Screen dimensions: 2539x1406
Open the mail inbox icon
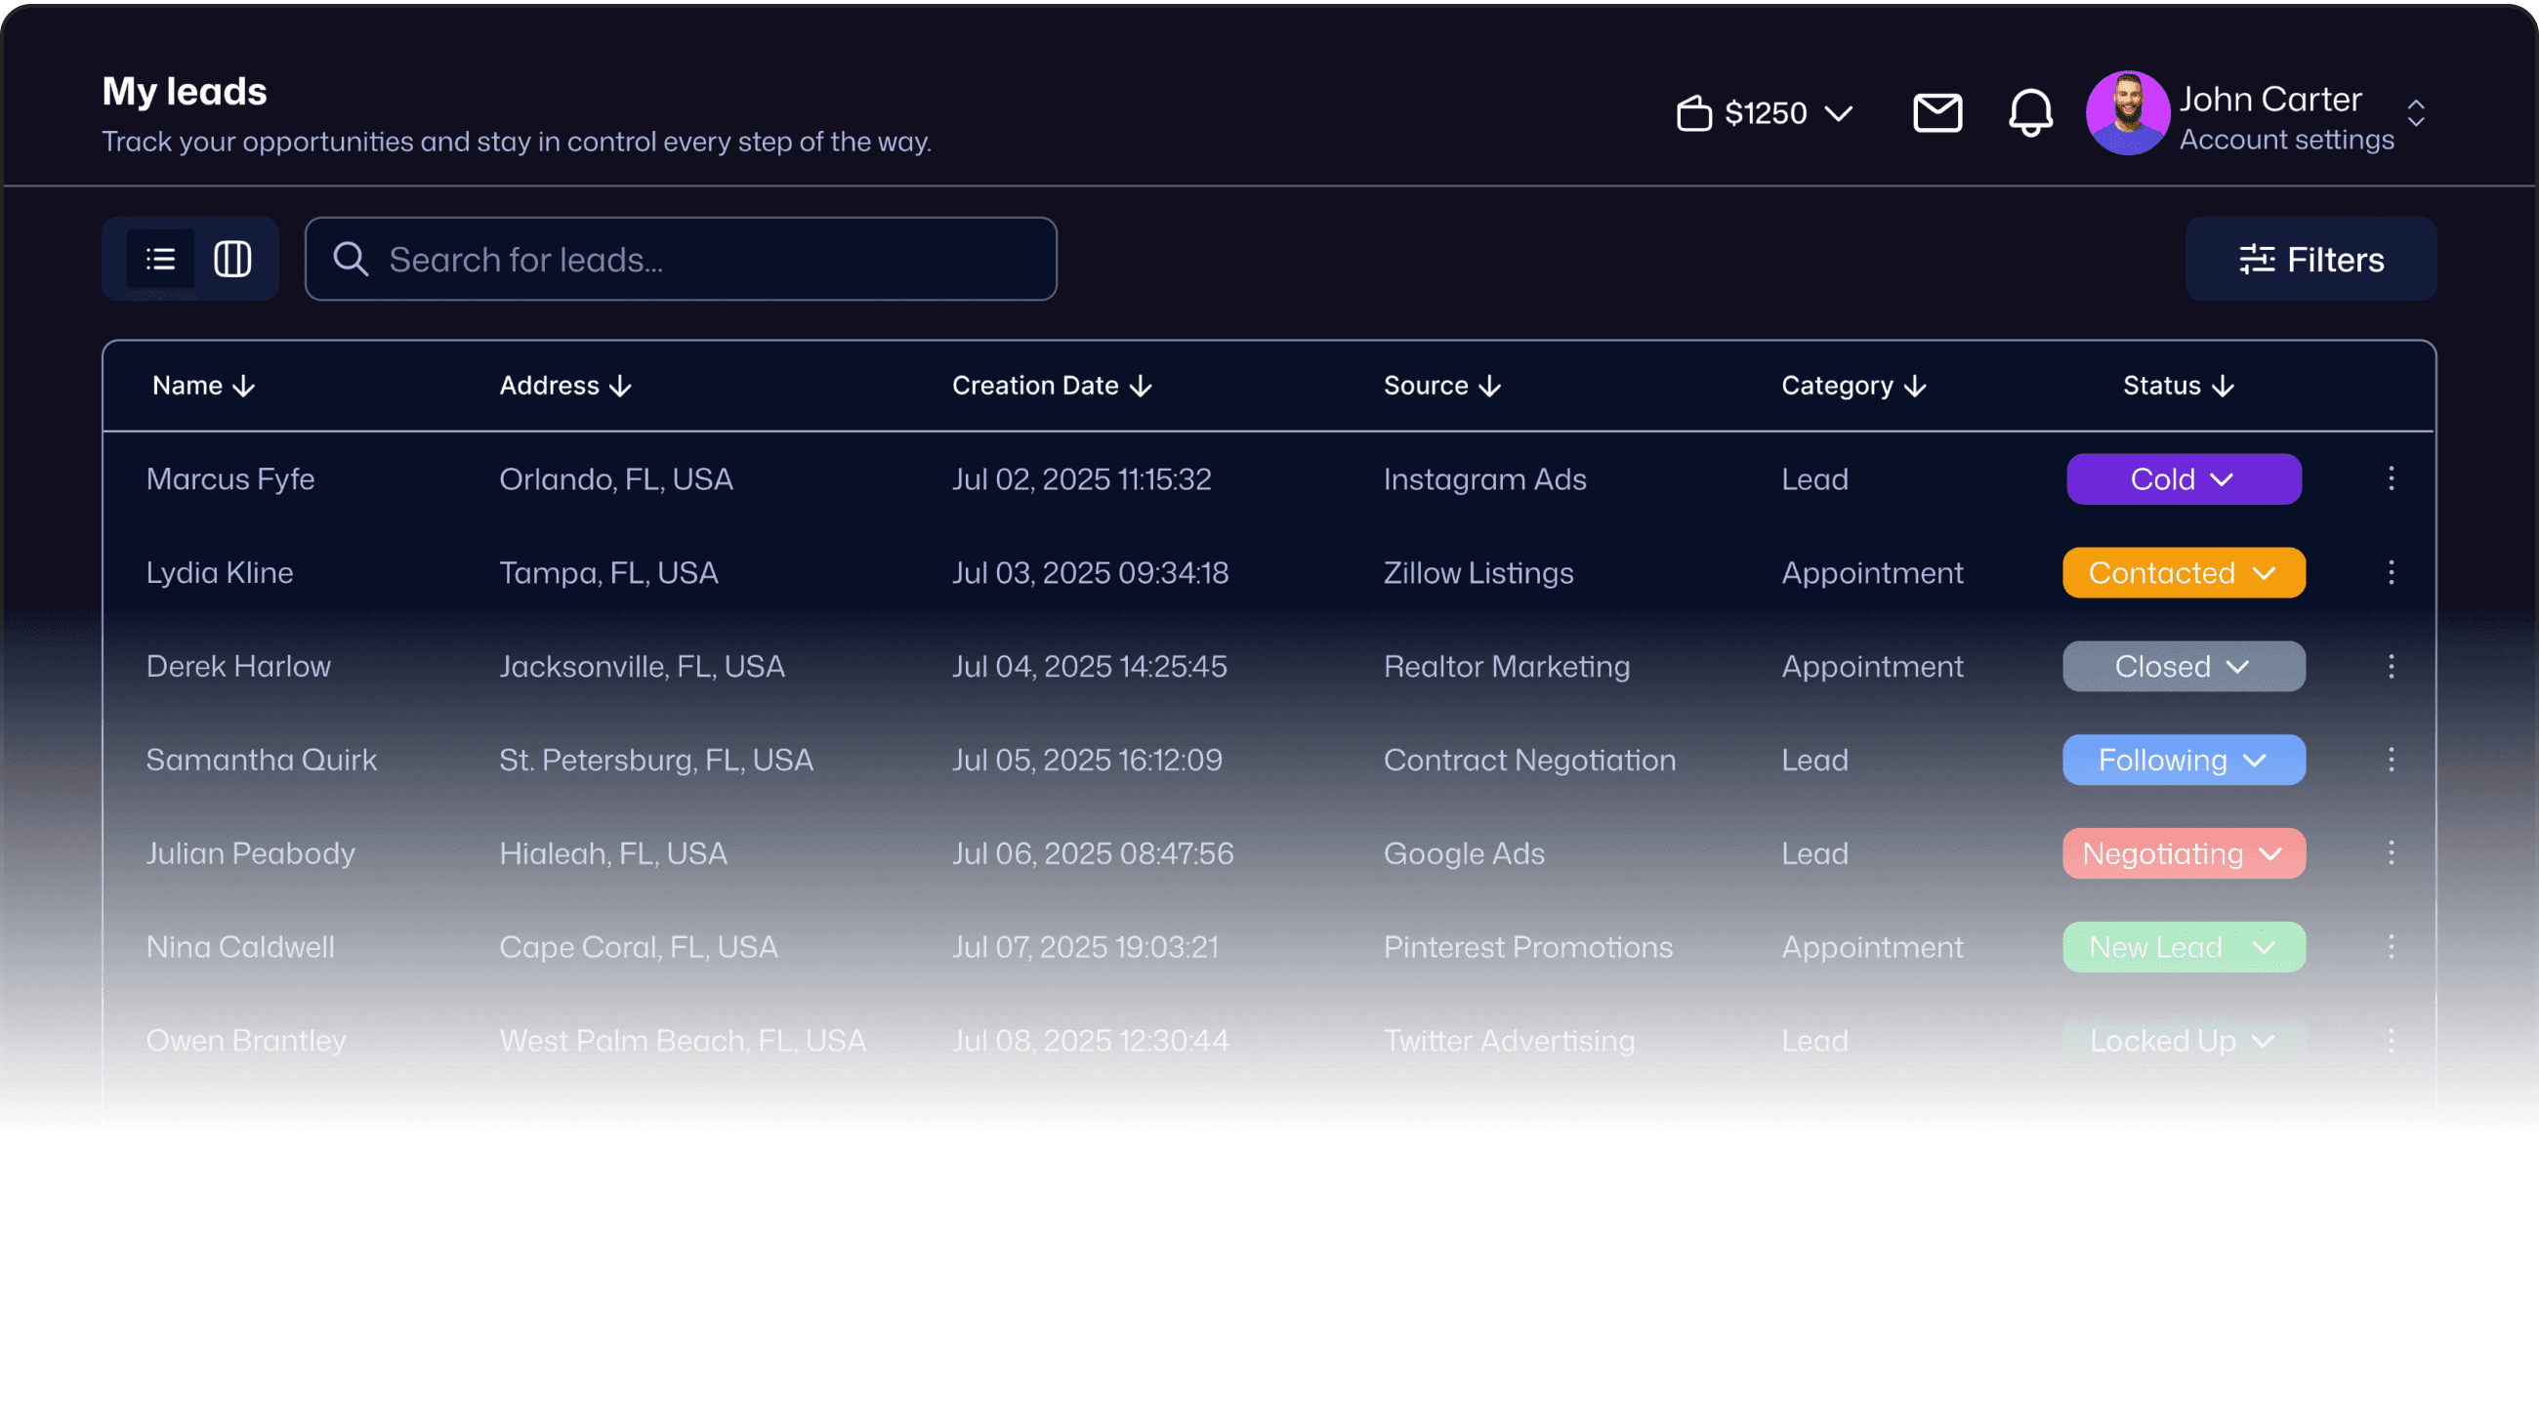(1936, 112)
